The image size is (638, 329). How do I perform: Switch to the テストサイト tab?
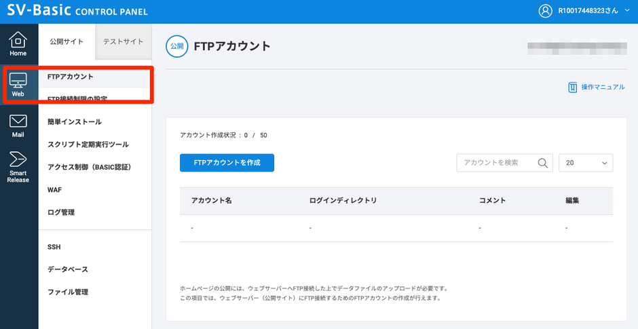[x=123, y=41]
